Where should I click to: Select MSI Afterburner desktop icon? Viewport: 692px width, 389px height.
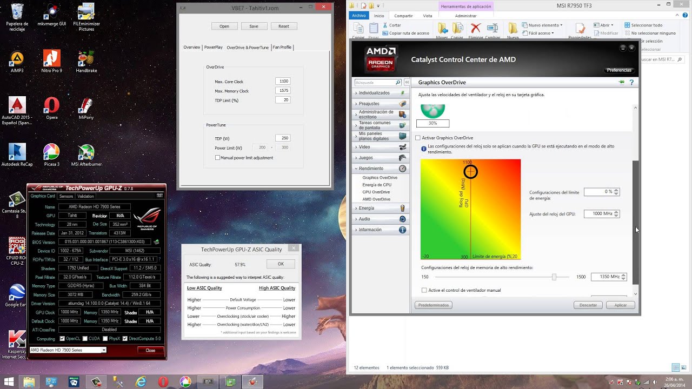(86, 156)
